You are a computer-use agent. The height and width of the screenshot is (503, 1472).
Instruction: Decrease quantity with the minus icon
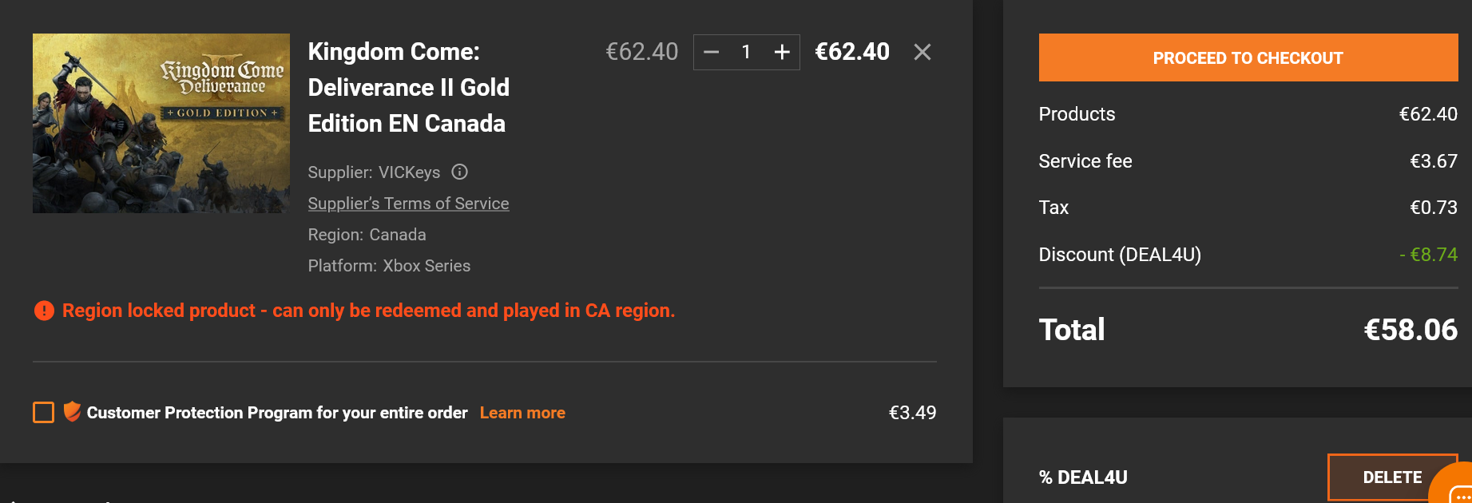(x=712, y=53)
